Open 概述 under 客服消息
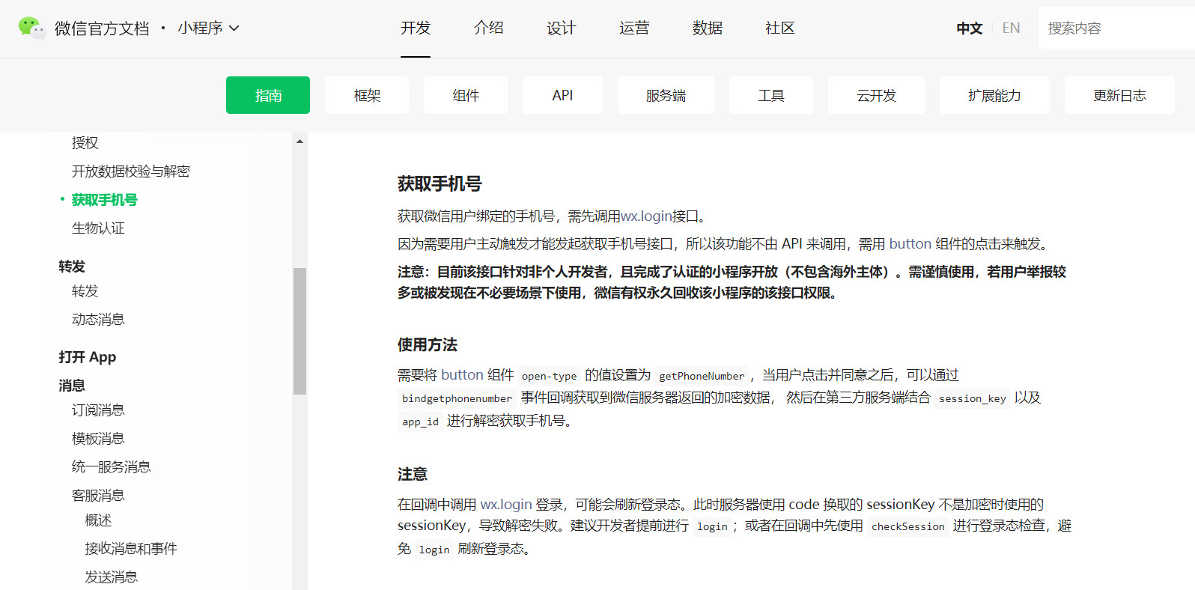1195x590 pixels. click(x=98, y=520)
